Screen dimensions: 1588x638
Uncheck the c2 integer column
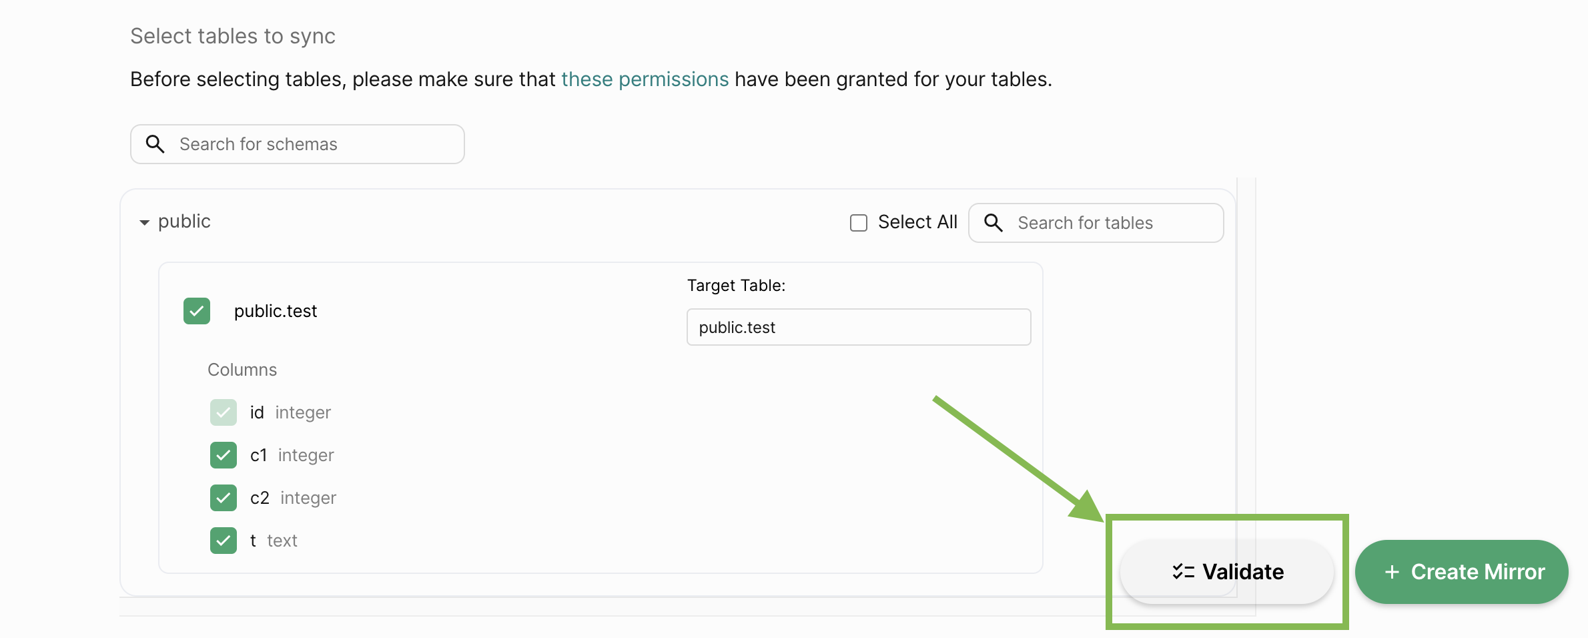click(x=224, y=498)
